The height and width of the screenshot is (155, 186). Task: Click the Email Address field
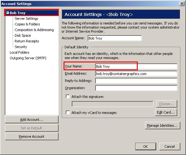[x=136, y=74]
